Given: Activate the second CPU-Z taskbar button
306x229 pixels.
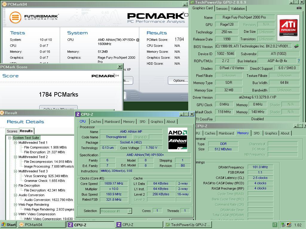Looking at the screenshot, I should tap(139, 225).
